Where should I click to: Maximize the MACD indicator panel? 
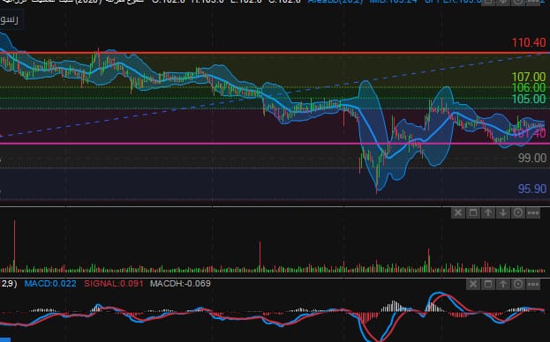pyautogui.click(x=488, y=284)
